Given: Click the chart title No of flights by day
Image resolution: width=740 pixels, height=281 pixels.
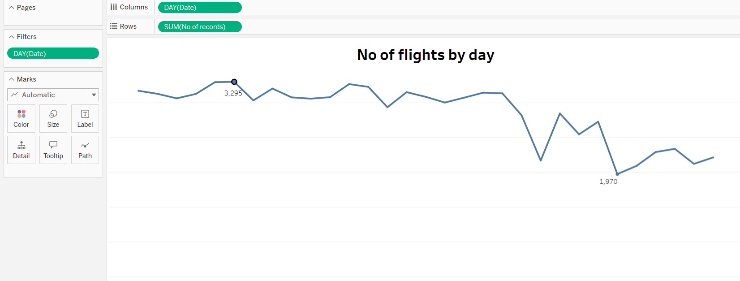Looking at the screenshot, I should [x=425, y=55].
